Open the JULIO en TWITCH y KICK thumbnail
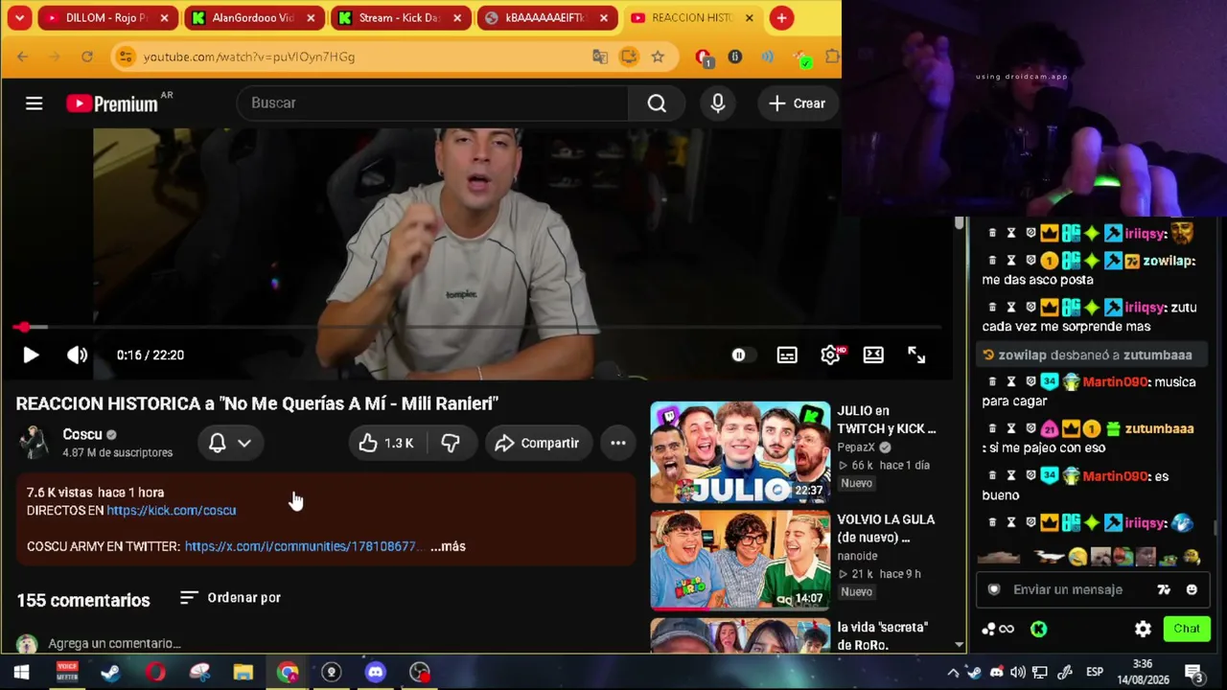Image resolution: width=1227 pixels, height=690 pixels. tap(740, 452)
